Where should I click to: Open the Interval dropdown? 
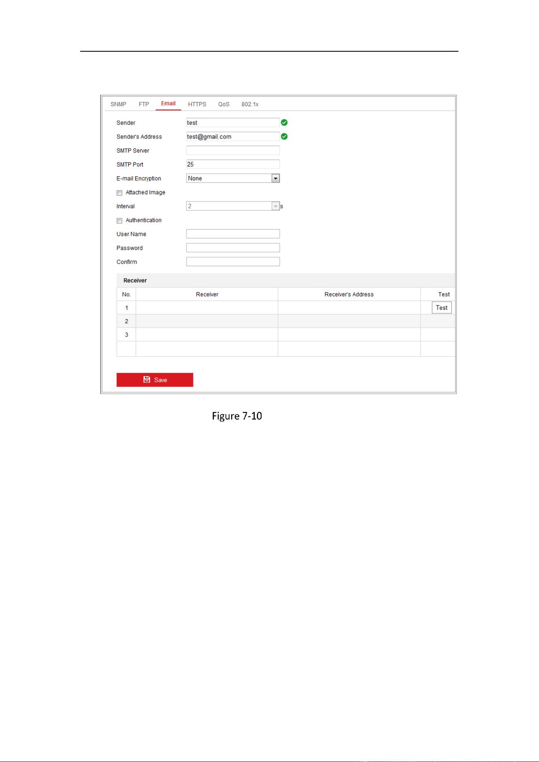233,206
